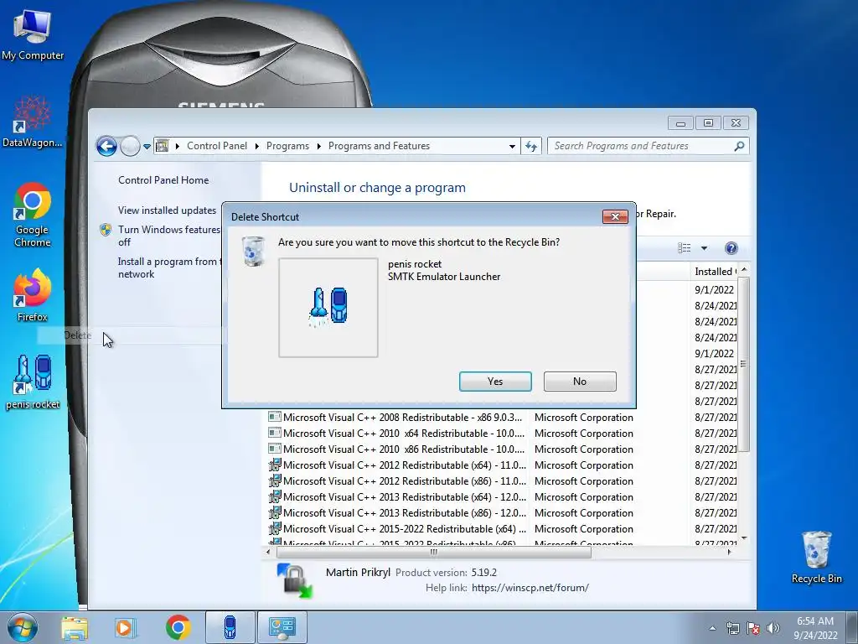Open the Action Center flag tray icon

click(753, 628)
